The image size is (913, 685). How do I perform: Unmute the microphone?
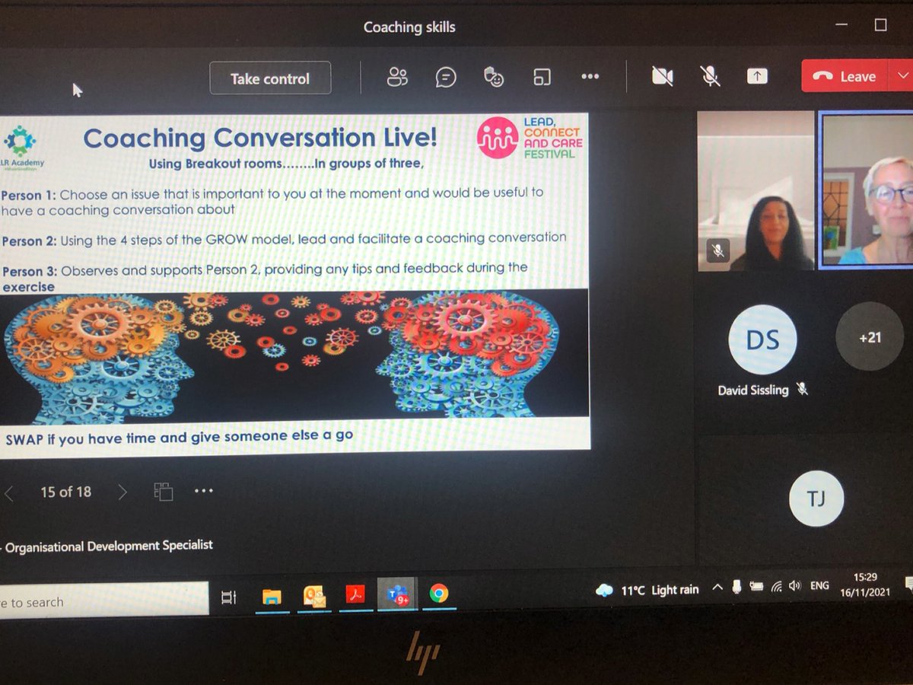(x=710, y=76)
